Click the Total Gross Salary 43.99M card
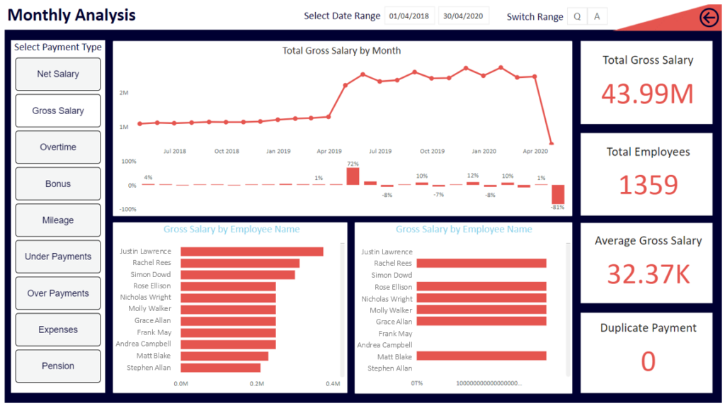This screenshot has width=725, height=406. tap(648, 82)
